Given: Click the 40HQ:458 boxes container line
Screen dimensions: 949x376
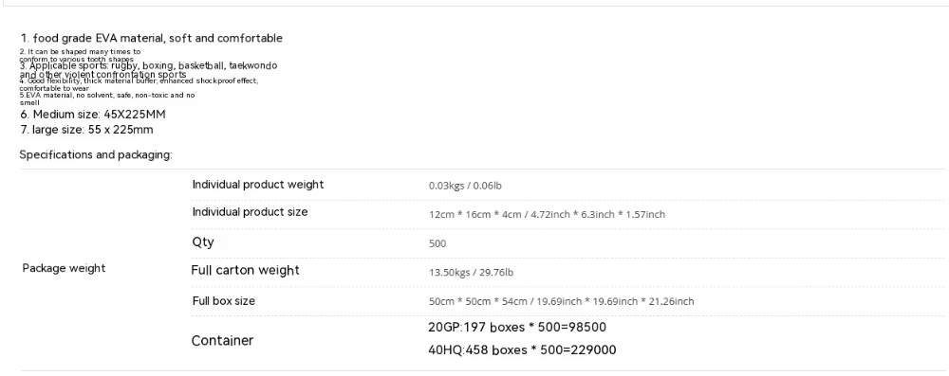Looking at the screenshot, I should click(522, 349).
